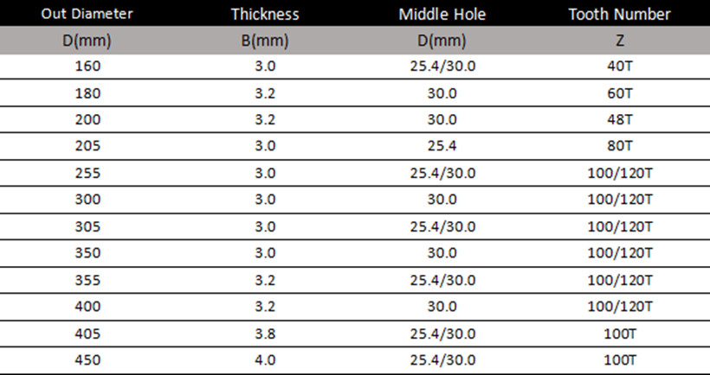Click the 300 diameter value
The height and width of the screenshot is (375, 710).
[87, 200]
